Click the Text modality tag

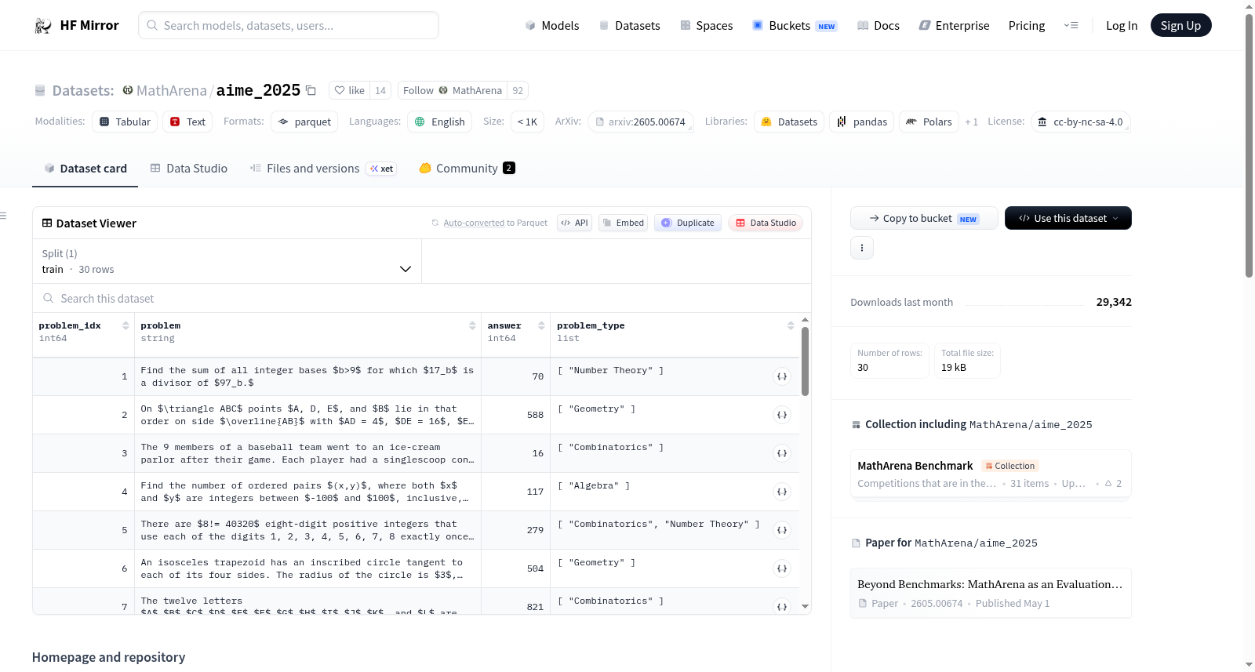click(187, 122)
